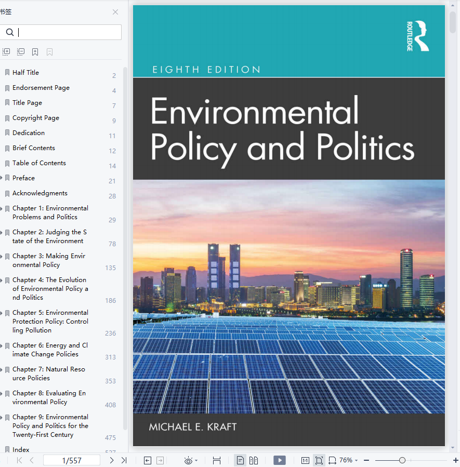Click the fit width icon
Image resolution: width=460 pixels, height=467 pixels.
pos(217,460)
